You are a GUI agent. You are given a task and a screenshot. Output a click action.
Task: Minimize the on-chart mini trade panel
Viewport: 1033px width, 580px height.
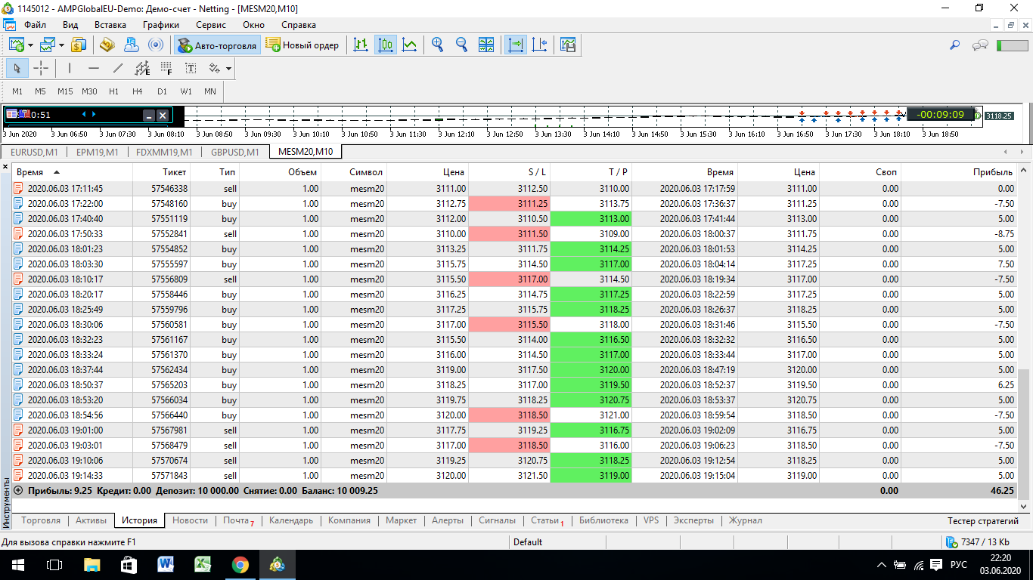149,115
